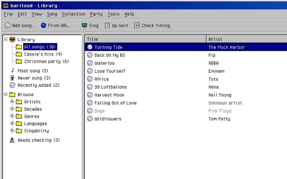Click the Up next list icon
287x179 pixels.
107,25
